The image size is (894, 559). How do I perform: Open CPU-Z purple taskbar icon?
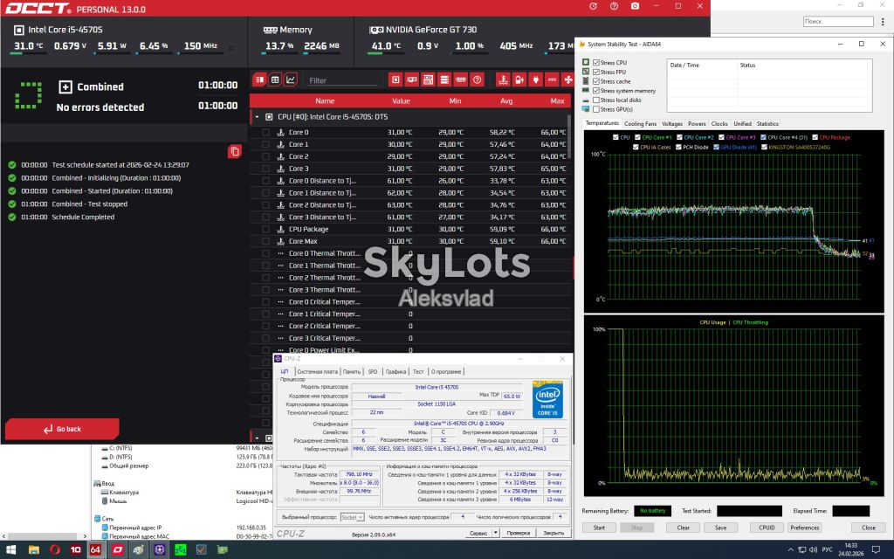(160, 550)
